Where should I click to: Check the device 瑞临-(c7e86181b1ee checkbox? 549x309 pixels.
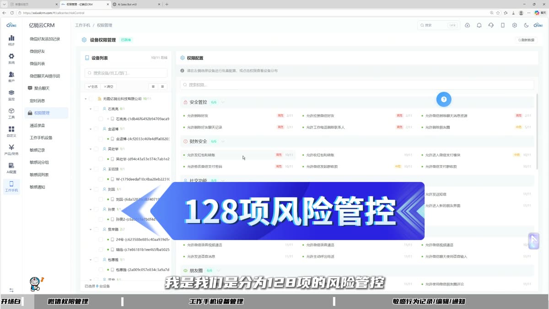pyautogui.click(x=101, y=250)
